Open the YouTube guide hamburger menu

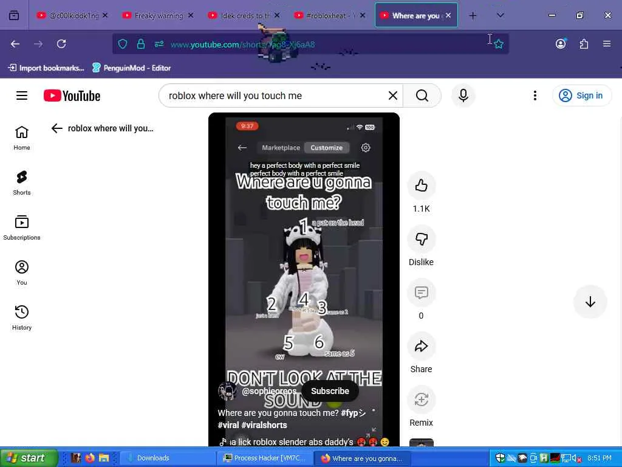click(x=22, y=95)
